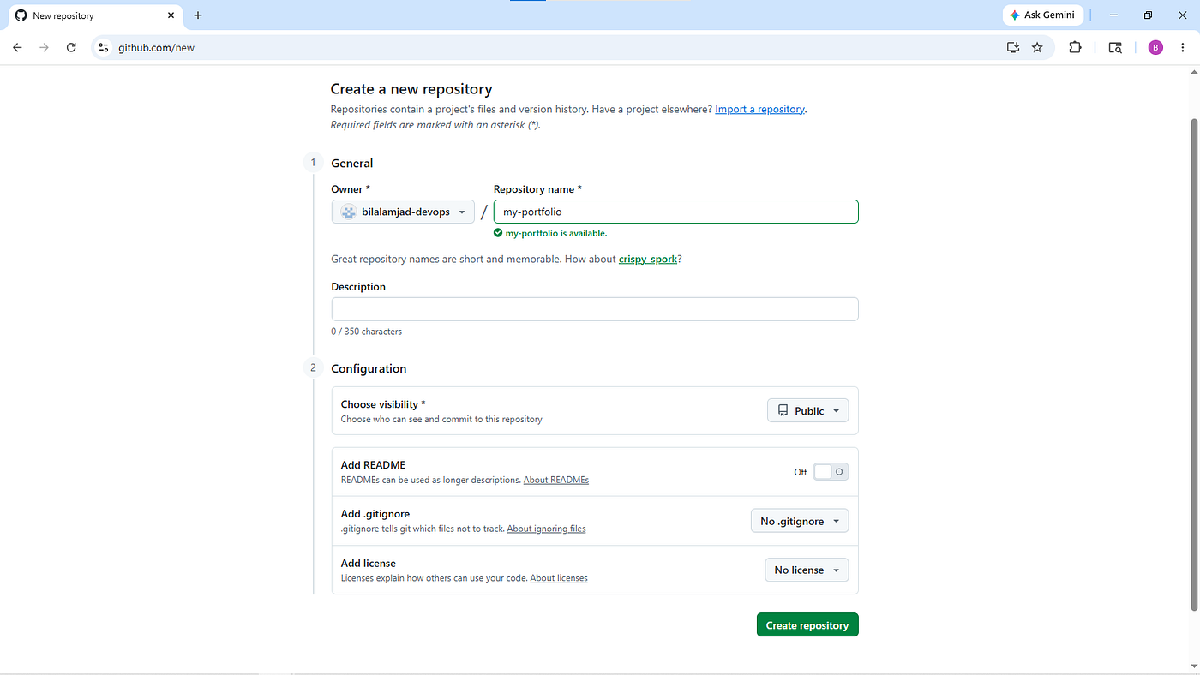The width and height of the screenshot is (1200, 675).
Task: Open the About ignoring files link
Action: pos(546,529)
